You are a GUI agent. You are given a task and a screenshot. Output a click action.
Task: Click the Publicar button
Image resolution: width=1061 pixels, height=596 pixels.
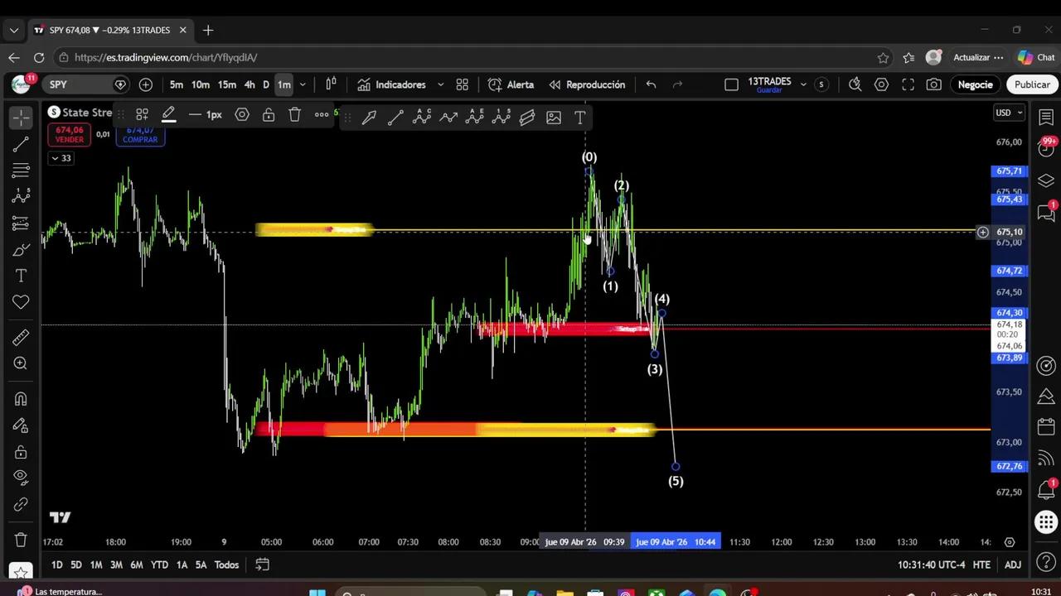[1032, 84]
